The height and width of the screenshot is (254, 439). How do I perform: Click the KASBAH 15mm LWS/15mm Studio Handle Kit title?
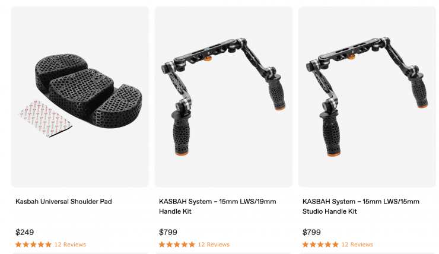[x=361, y=207]
